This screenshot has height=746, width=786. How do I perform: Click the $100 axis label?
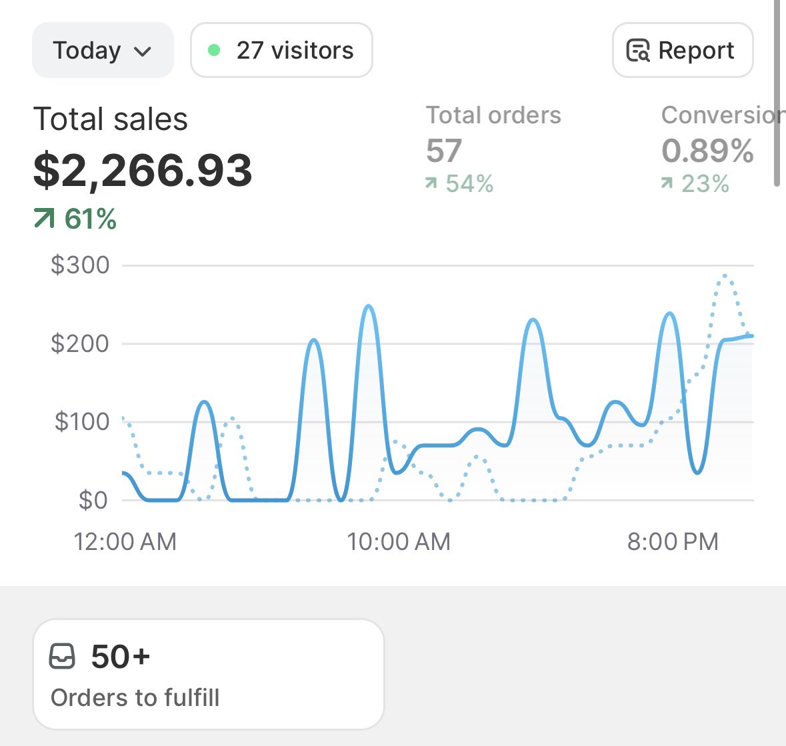[x=82, y=421]
